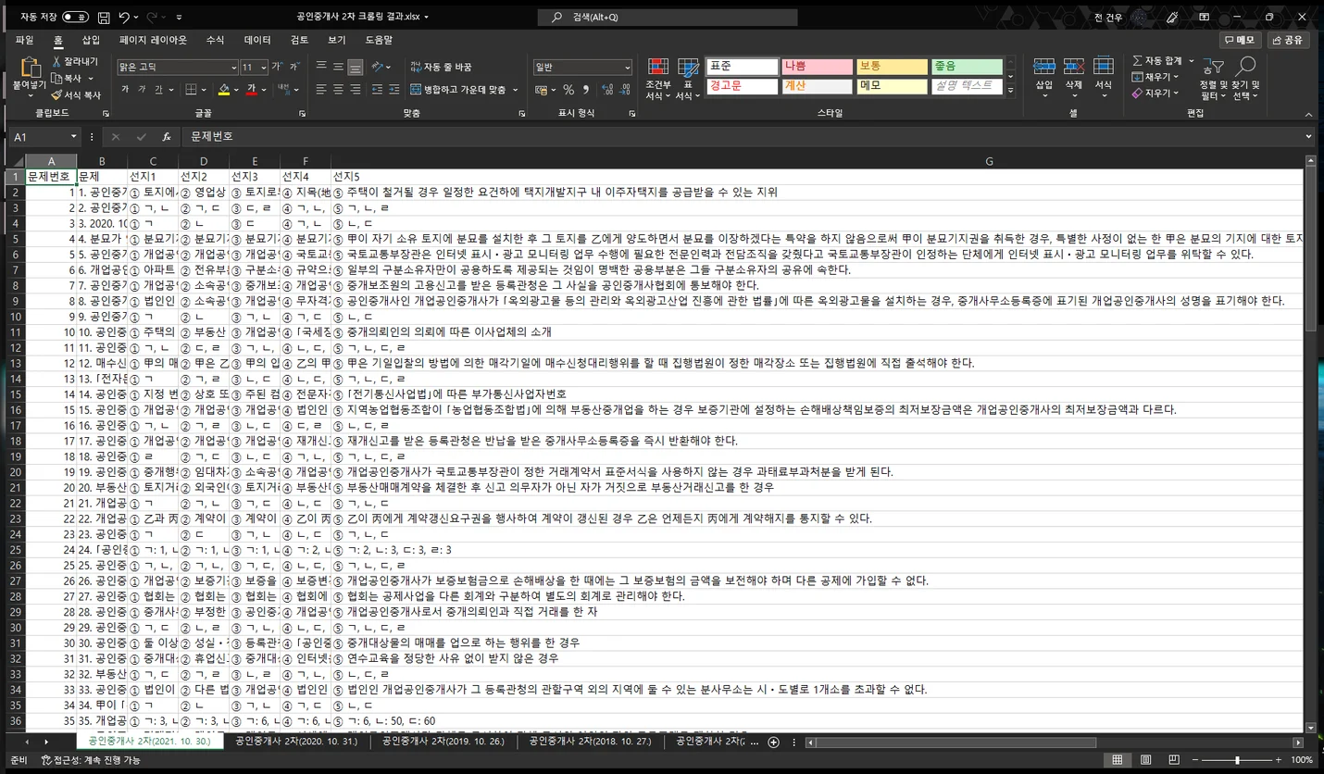Switch to 페이지 레이아웃 ribbon tab
The width and height of the screenshot is (1324, 774).
point(153,41)
